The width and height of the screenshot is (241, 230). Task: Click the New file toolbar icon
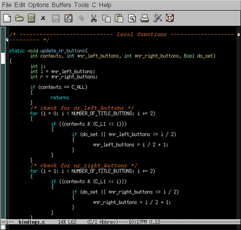click(7, 18)
